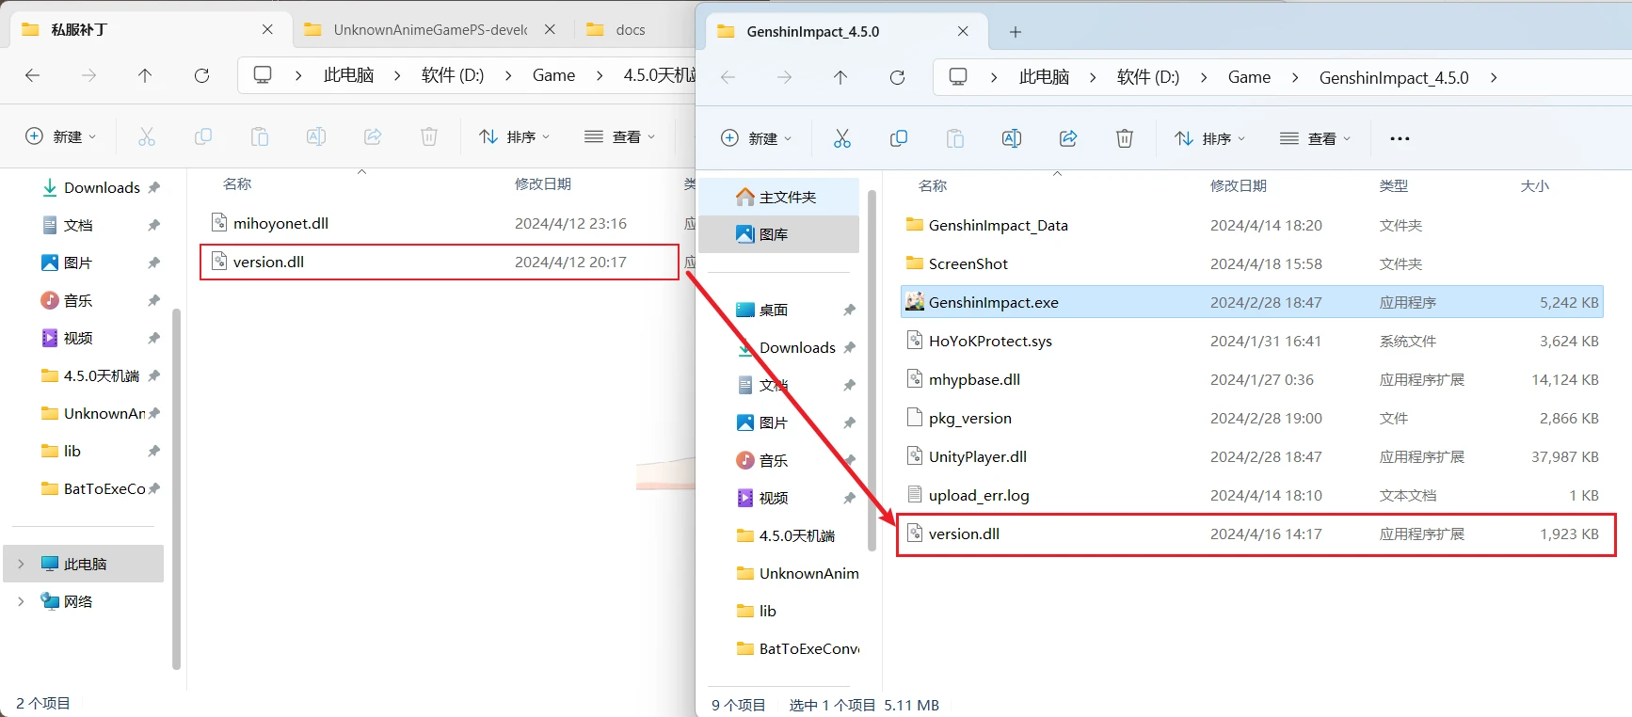Image resolution: width=1632 pixels, height=717 pixels.
Task: Expand 此电脑 tree node in left sidebar
Action: point(21,564)
